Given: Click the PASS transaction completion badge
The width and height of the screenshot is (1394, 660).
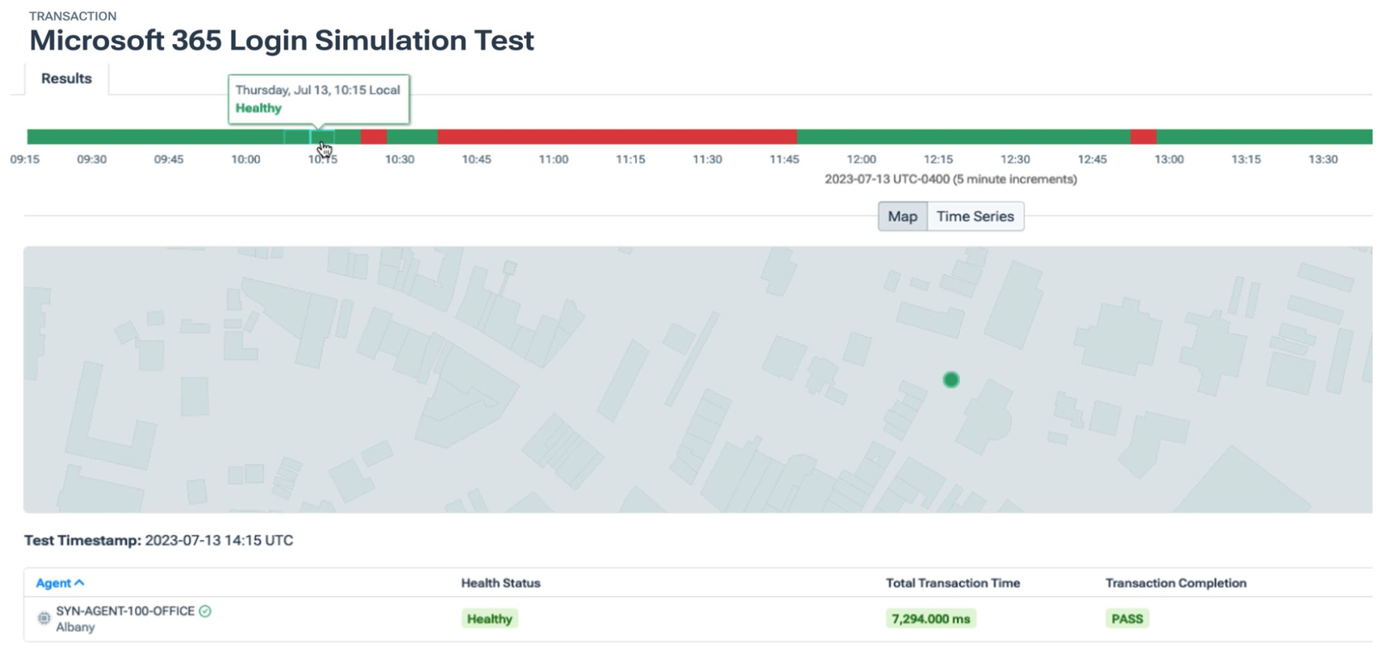Looking at the screenshot, I should [x=1127, y=618].
